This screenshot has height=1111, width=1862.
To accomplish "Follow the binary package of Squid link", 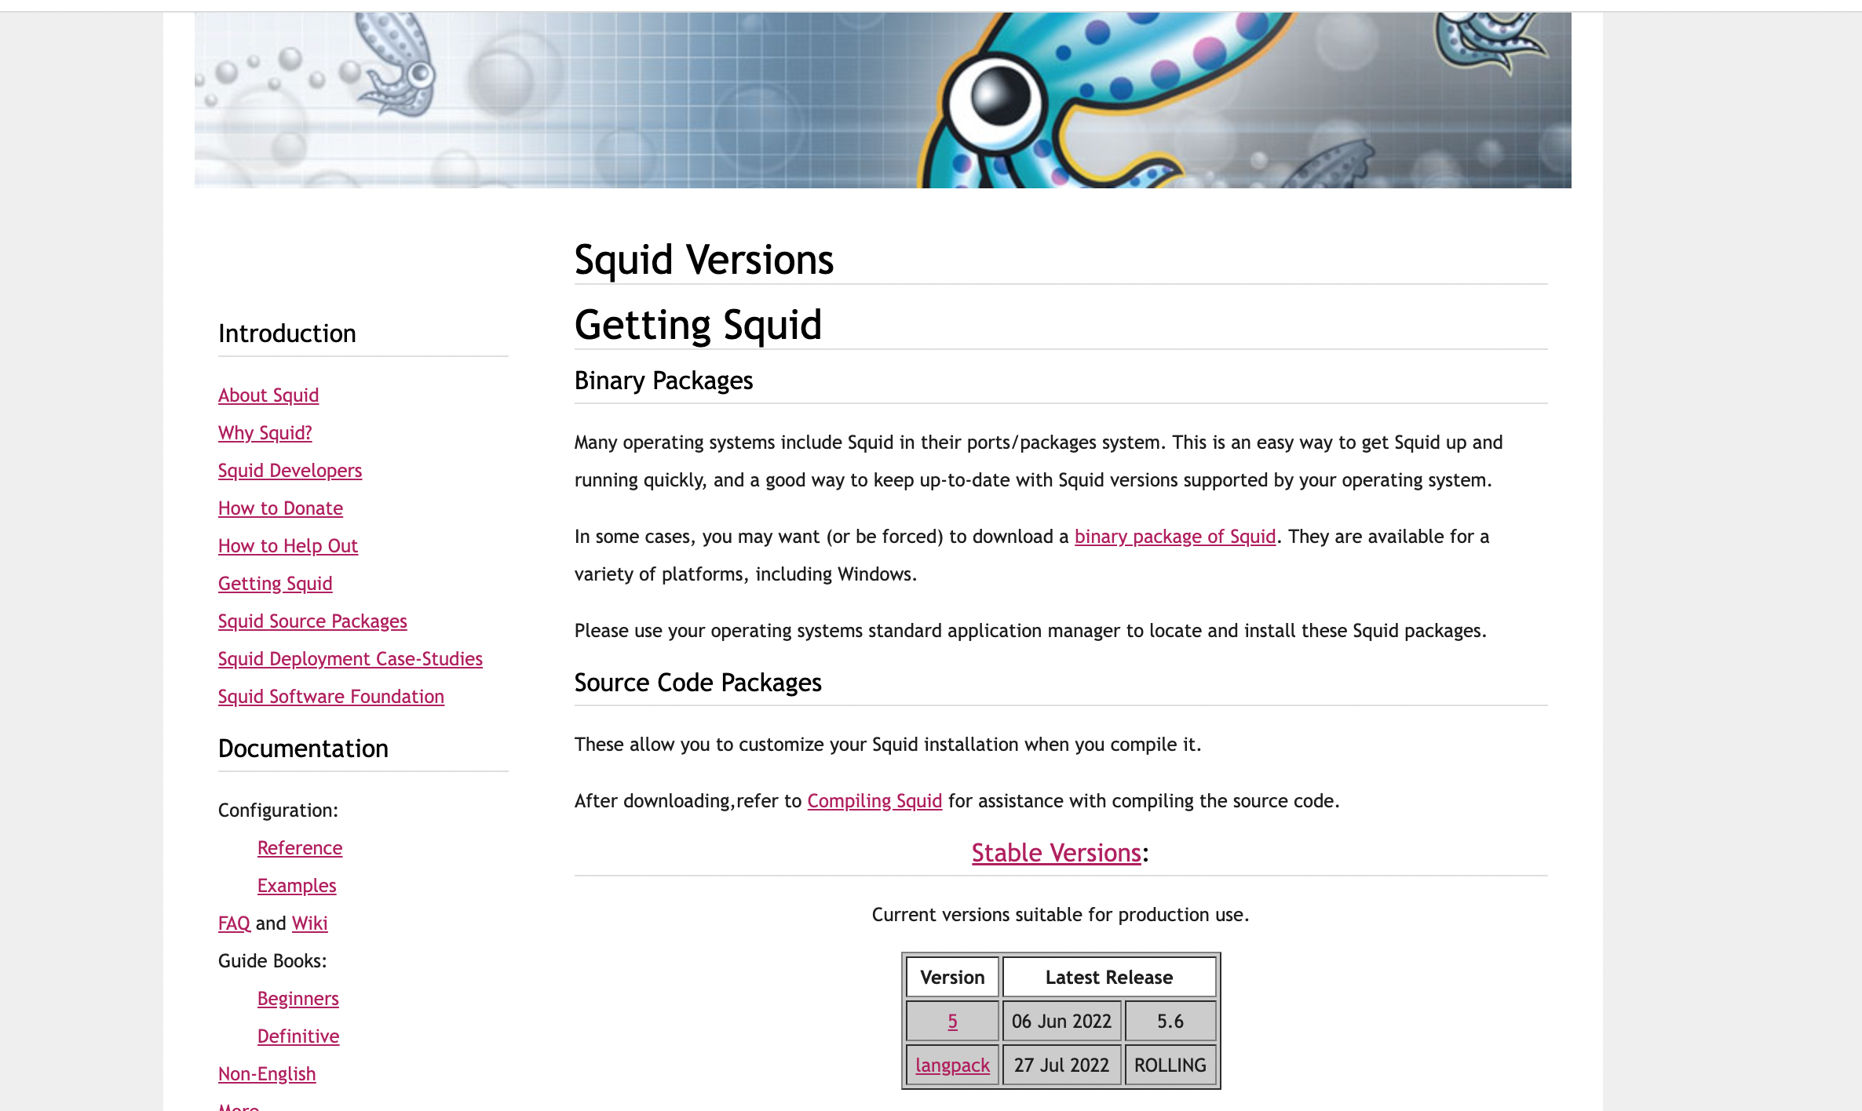I will click(x=1174, y=537).
